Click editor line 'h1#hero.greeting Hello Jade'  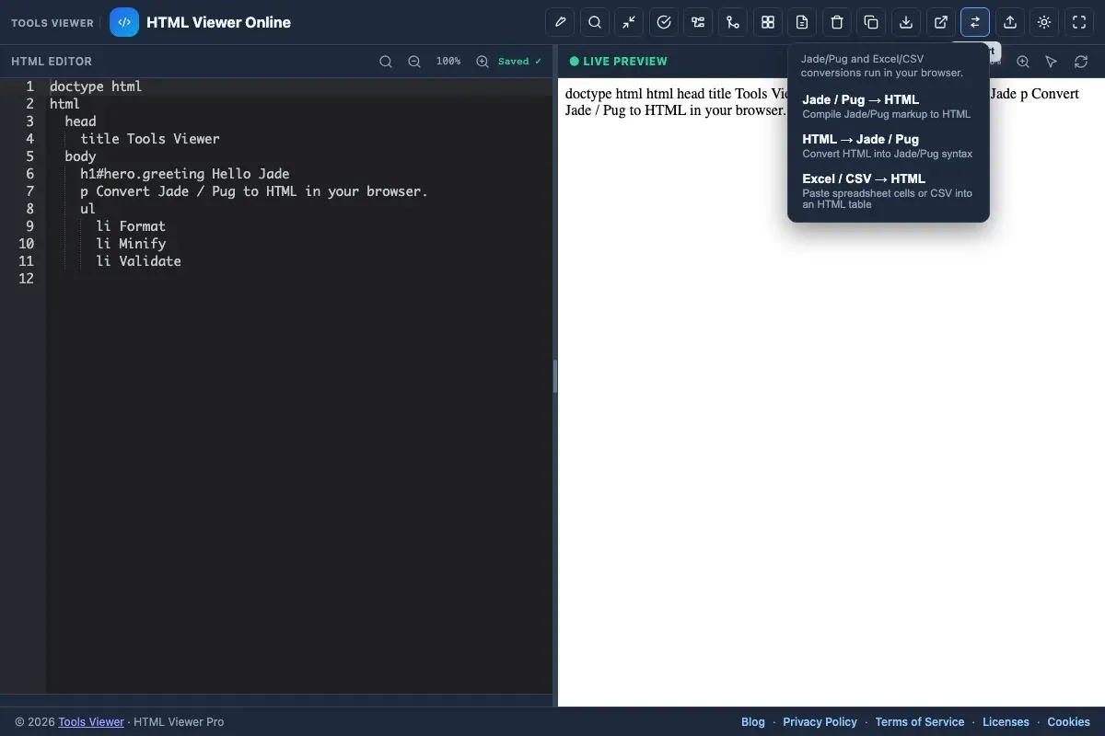[185, 174]
